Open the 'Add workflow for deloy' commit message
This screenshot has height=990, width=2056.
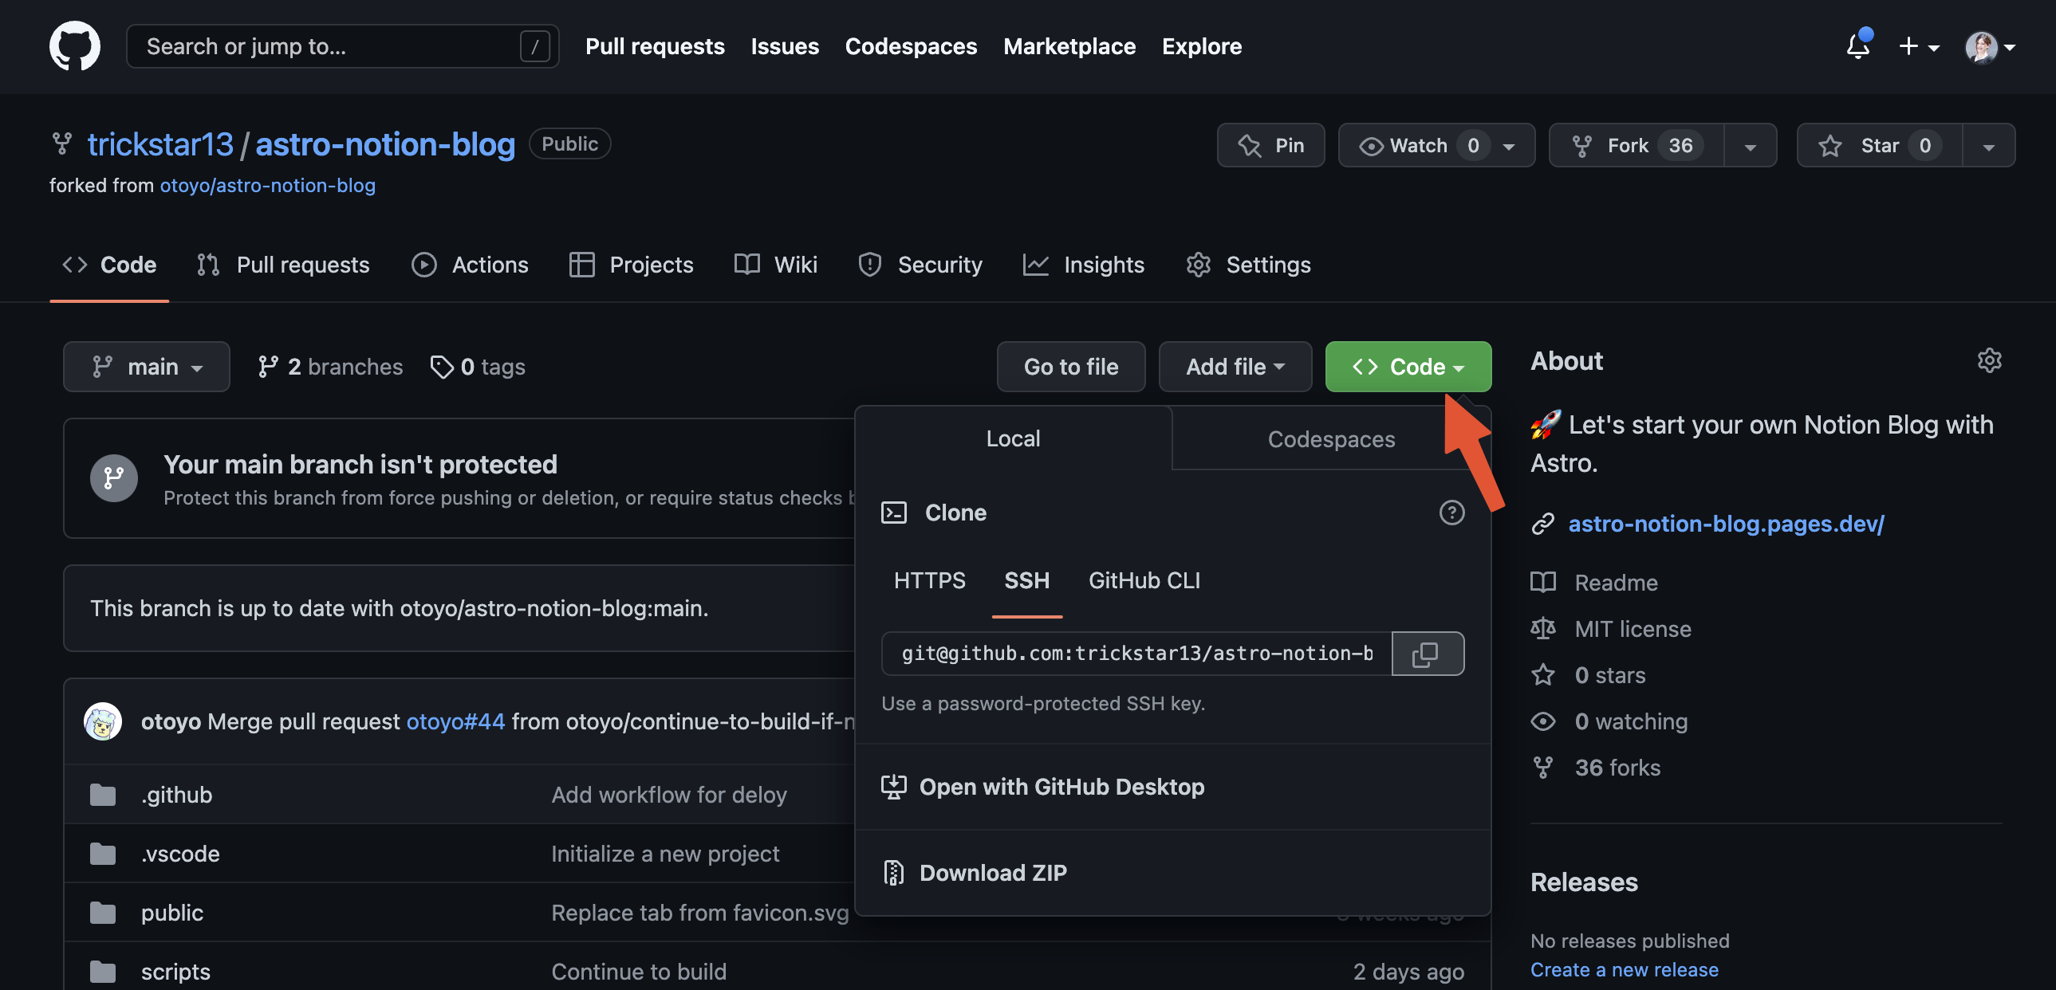(669, 795)
